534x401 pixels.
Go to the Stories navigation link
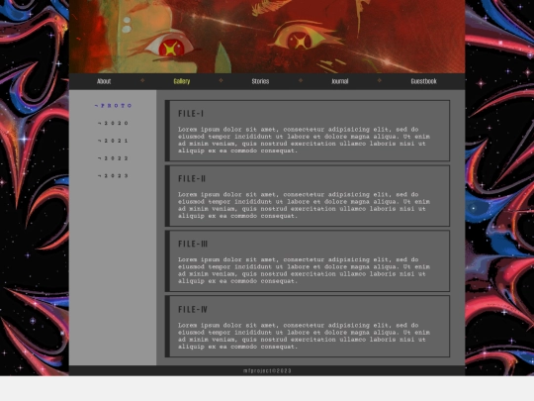[260, 81]
